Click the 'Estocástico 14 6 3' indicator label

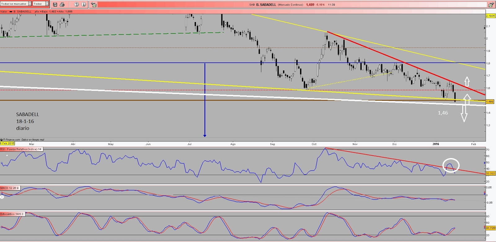[x=12, y=214]
